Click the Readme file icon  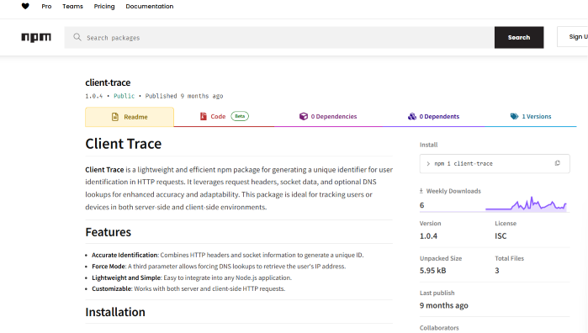pyautogui.click(x=115, y=117)
